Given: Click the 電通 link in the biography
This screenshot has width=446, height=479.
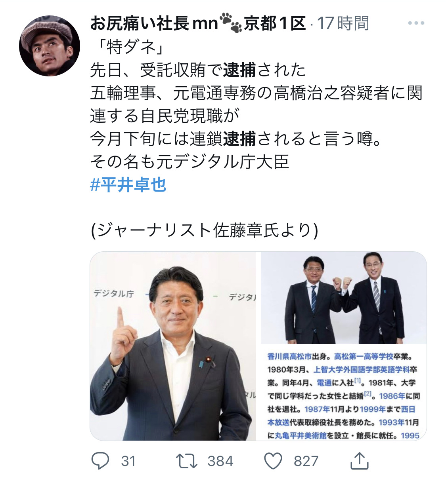Looking at the screenshot, I should (x=324, y=383).
